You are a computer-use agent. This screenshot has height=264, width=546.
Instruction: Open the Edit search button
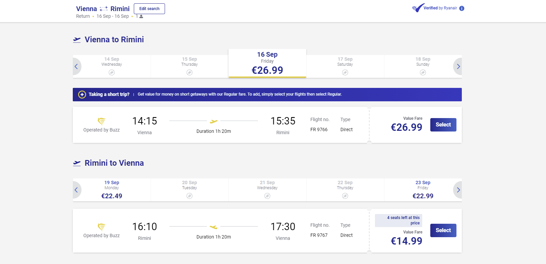pos(149,9)
